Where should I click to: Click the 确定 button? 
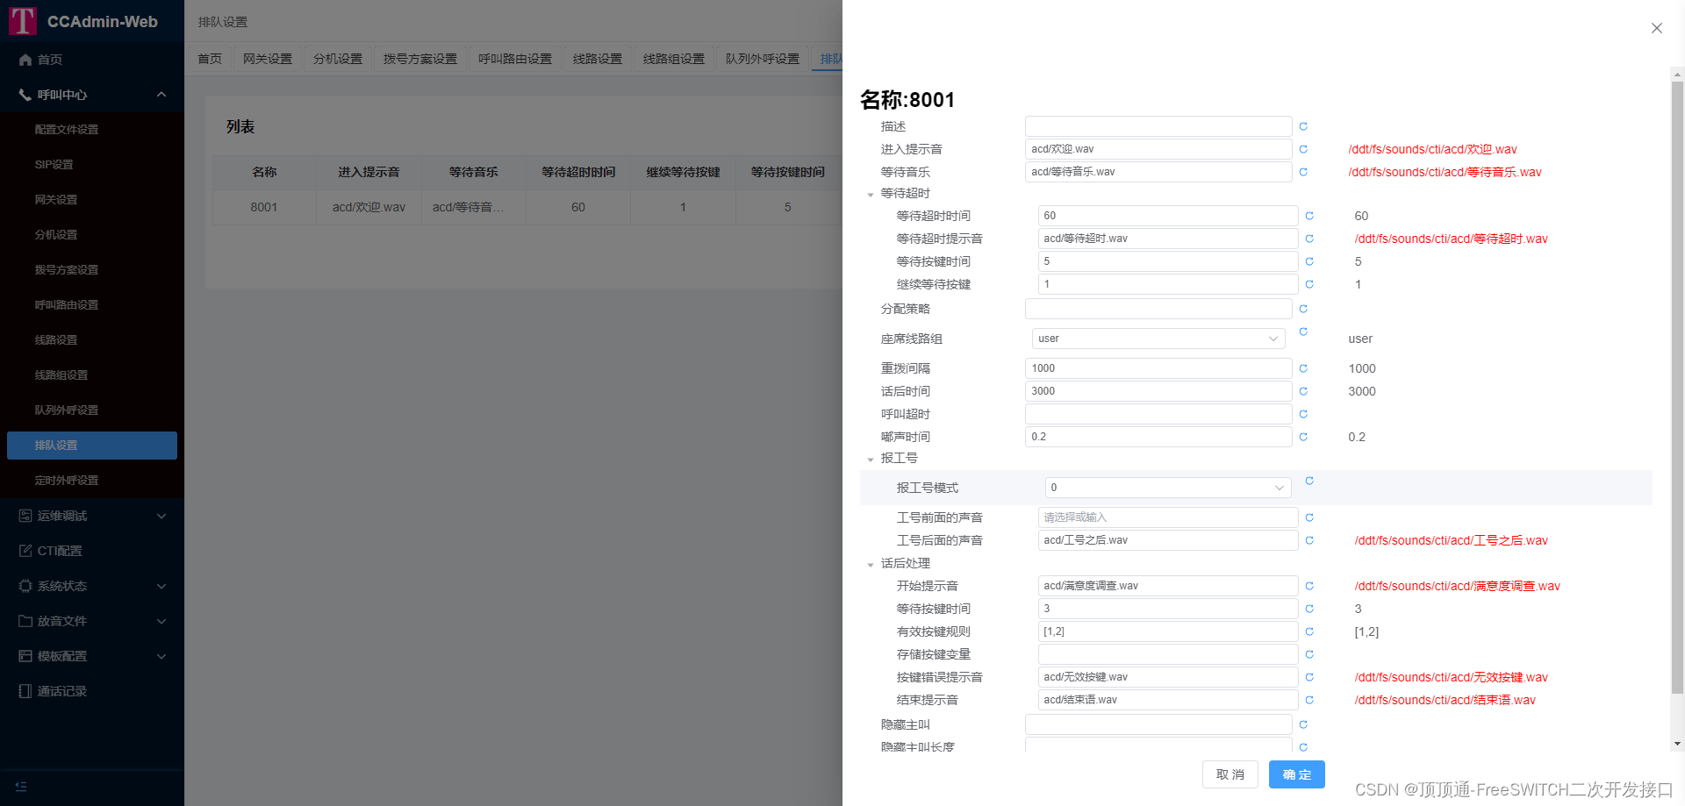point(1297,774)
